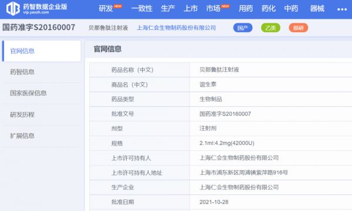Screen dimensions: 352x211
Task: Click the 国药准字S20160007 page title
Action: (39, 27)
